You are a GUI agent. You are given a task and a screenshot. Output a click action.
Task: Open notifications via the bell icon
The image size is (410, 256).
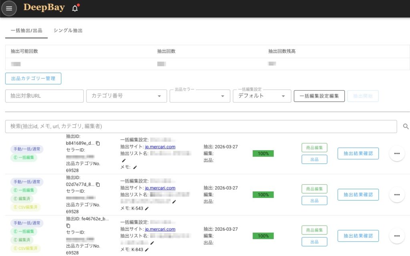pyautogui.click(x=75, y=8)
